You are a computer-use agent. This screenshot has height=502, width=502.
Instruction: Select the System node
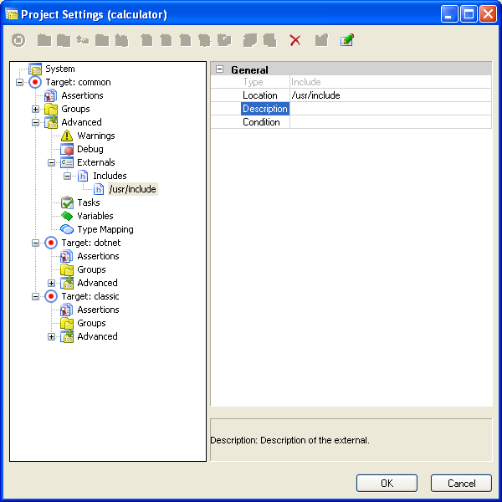point(59,69)
